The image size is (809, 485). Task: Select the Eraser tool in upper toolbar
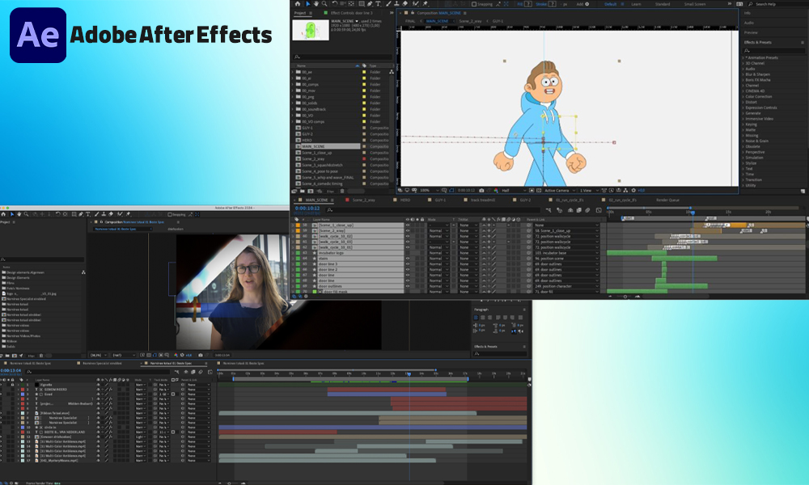pos(405,3)
